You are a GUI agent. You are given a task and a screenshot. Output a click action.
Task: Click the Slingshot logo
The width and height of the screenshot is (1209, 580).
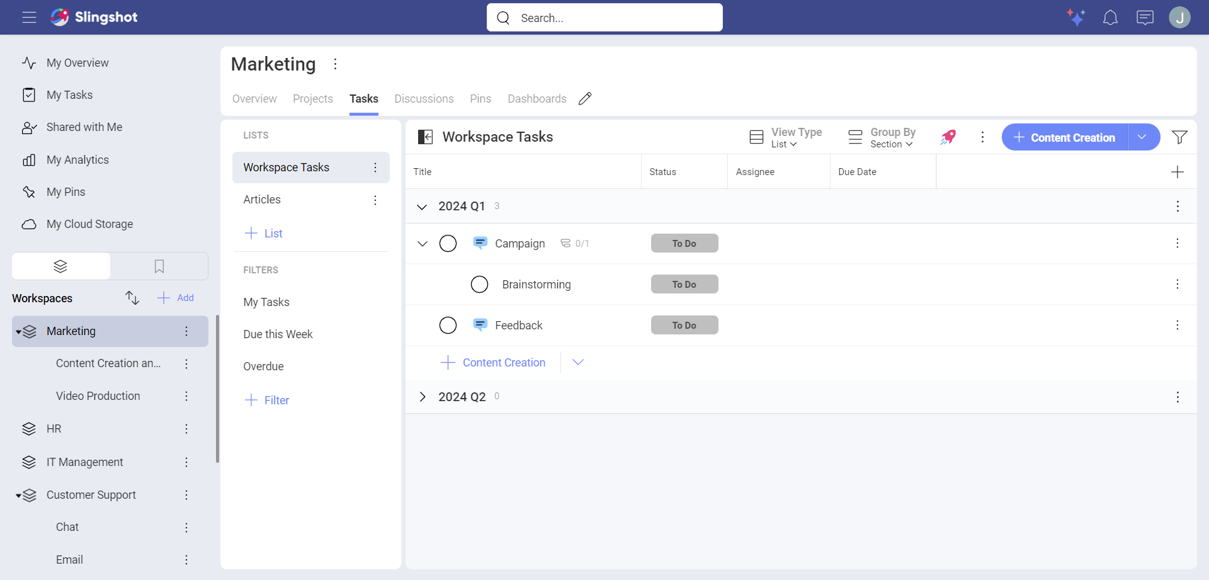[x=94, y=17]
